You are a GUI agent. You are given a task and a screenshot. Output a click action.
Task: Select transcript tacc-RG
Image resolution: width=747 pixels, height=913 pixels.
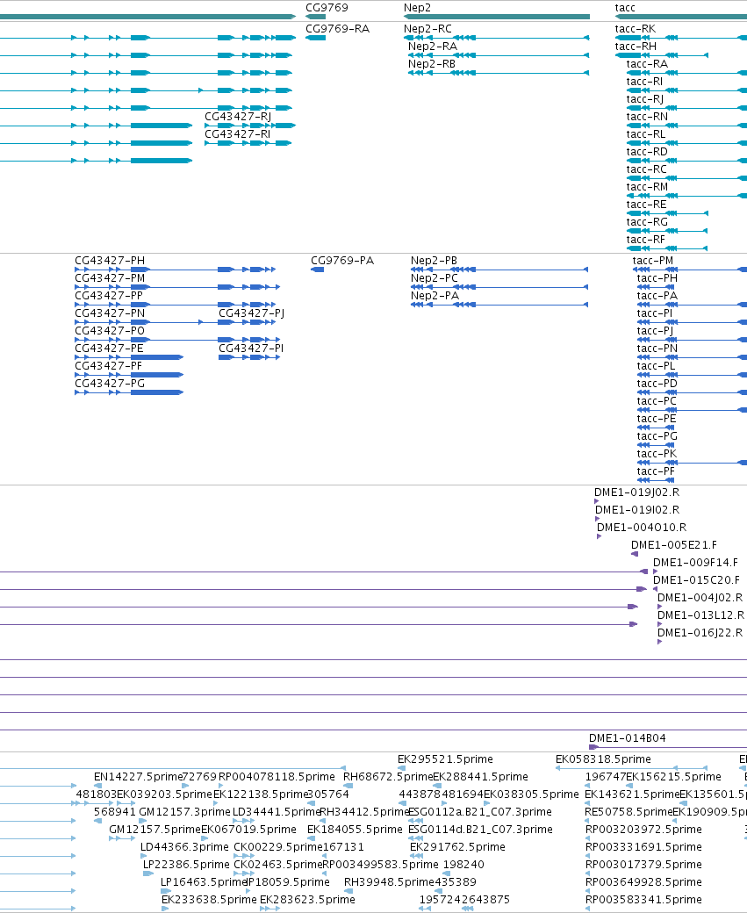pos(647,222)
